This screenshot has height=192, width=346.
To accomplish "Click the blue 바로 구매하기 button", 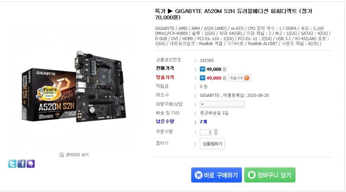I will tap(216, 175).
